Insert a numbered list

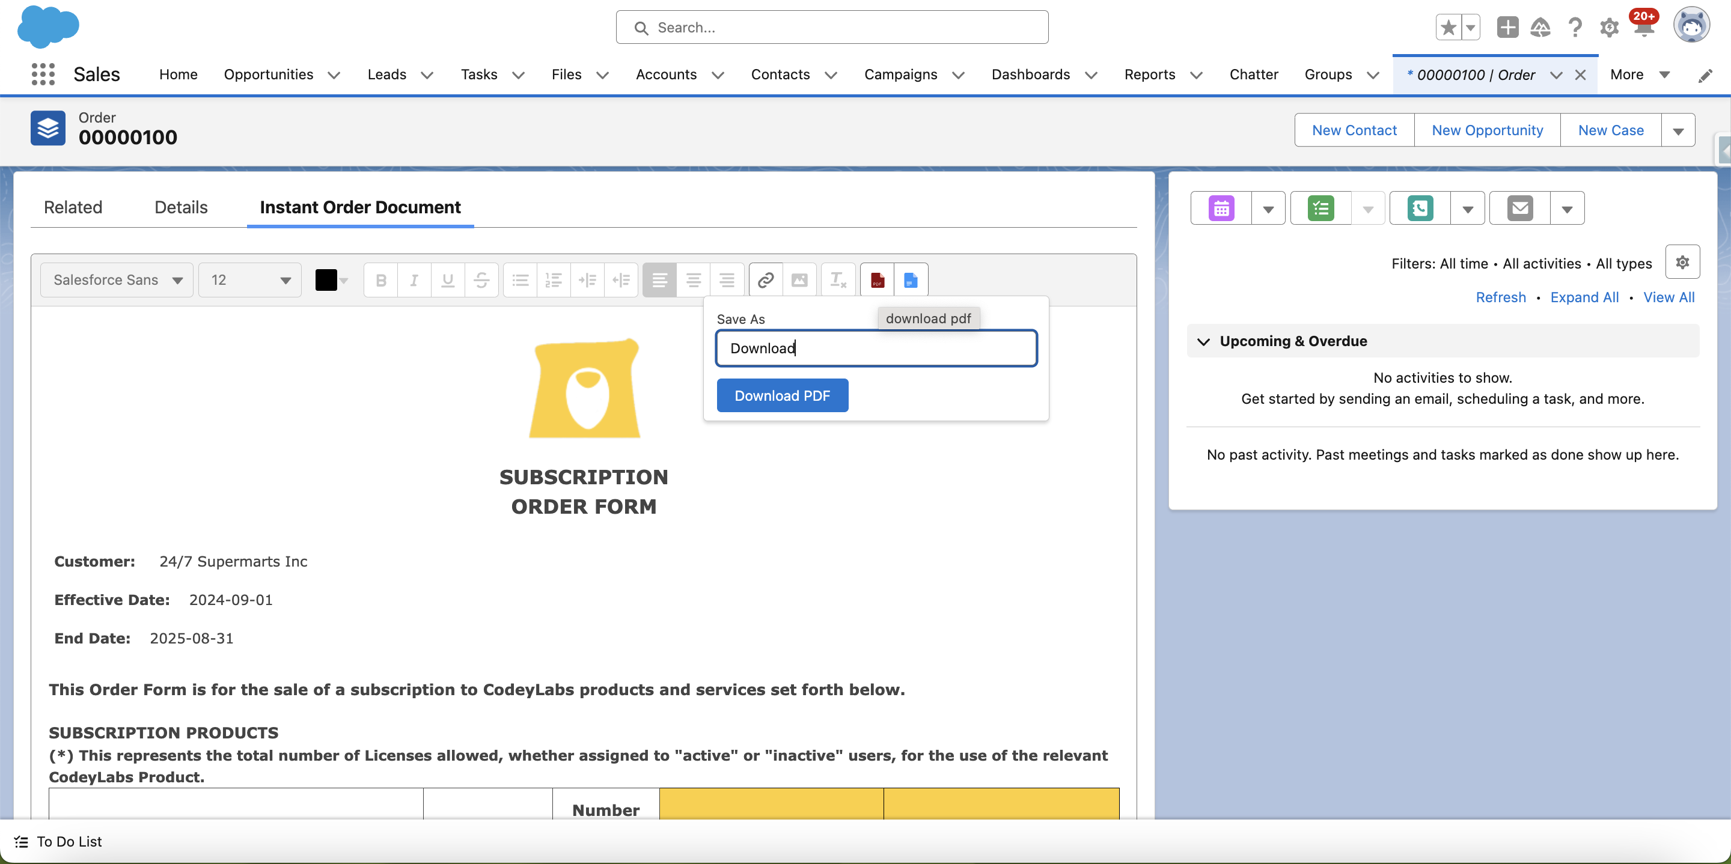pyautogui.click(x=554, y=280)
